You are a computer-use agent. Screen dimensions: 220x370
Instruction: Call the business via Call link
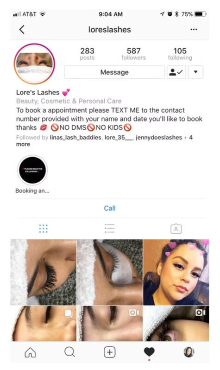coord(110,208)
